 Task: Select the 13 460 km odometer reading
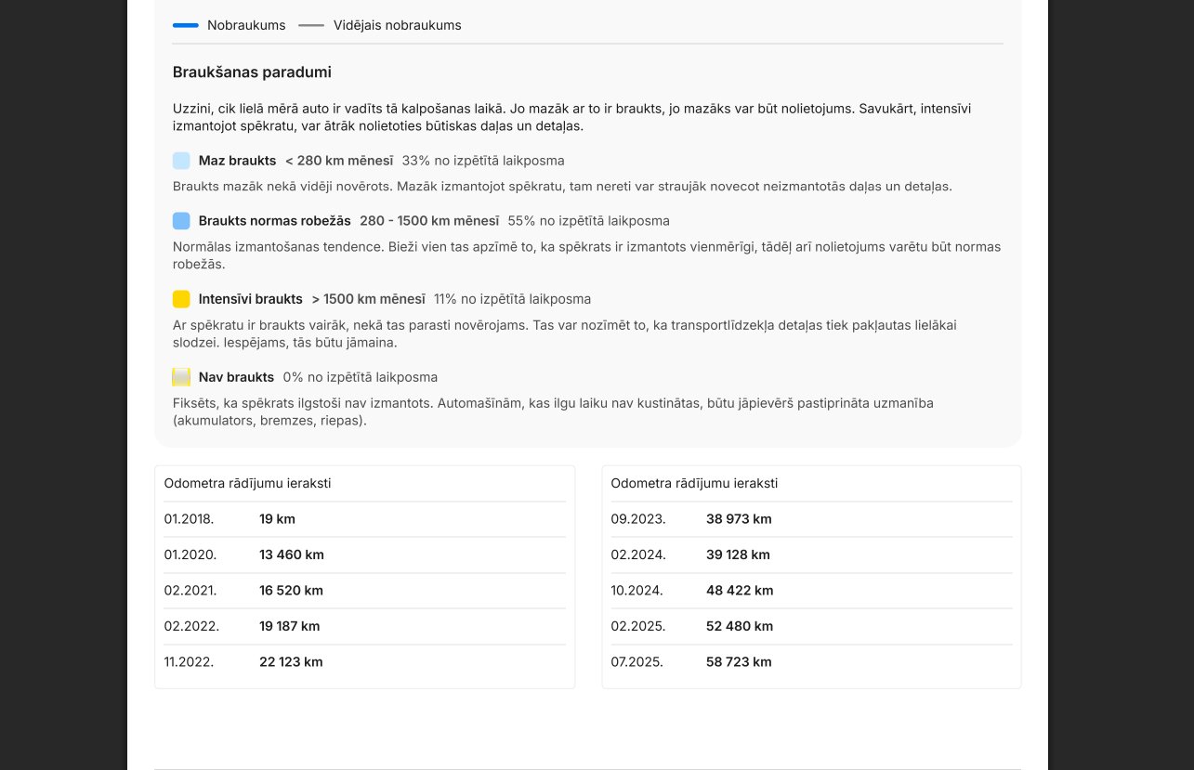click(292, 555)
